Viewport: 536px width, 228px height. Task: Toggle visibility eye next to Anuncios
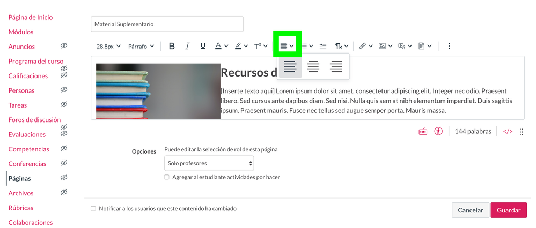coord(64,47)
